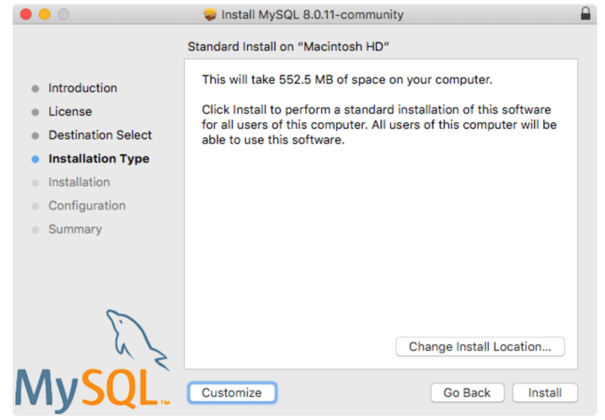Click the Installation Type step label
Image resolution: width=605 pixels, height=420 pixels.
click(x=99, y=159)
